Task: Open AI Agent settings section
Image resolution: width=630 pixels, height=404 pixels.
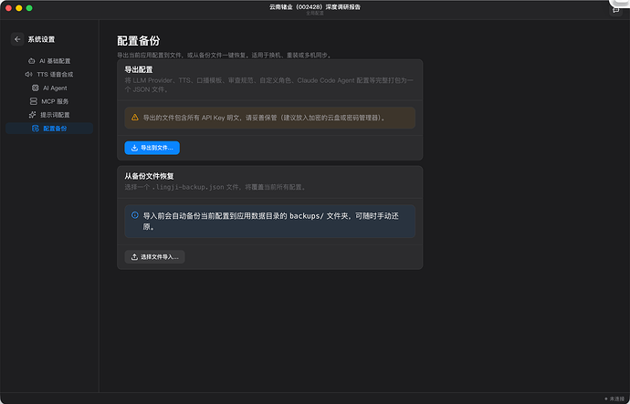Action: pos(49,88)
